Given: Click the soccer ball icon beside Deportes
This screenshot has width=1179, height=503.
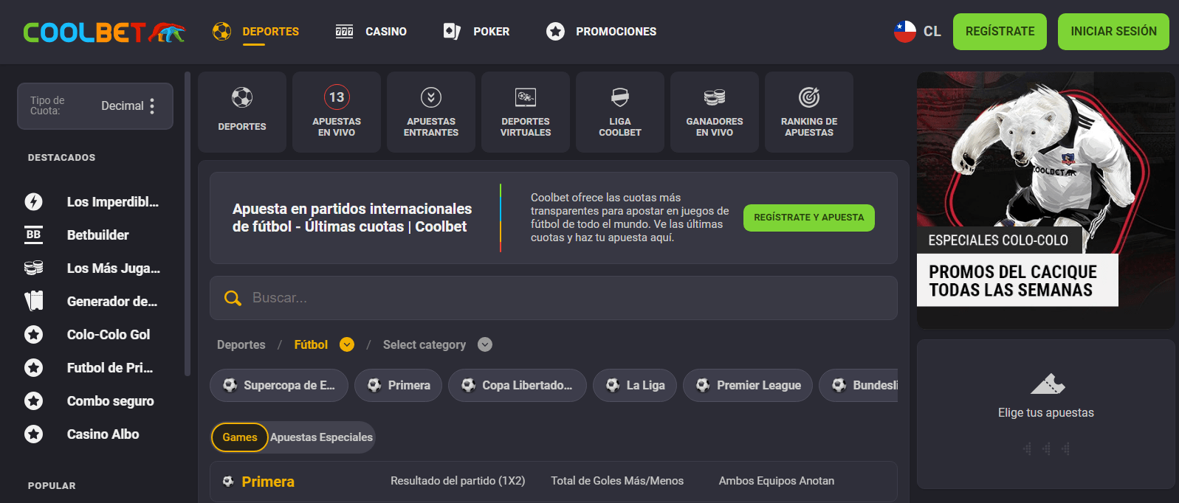Looking at the screenshot, I should point(221,31).
